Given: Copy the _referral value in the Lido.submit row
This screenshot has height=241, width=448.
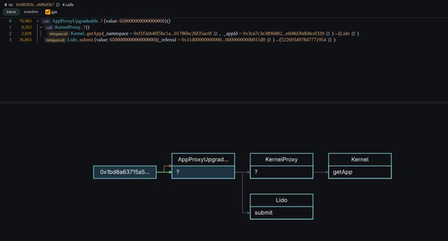Looking at the screenshot, I should (269, 40).
